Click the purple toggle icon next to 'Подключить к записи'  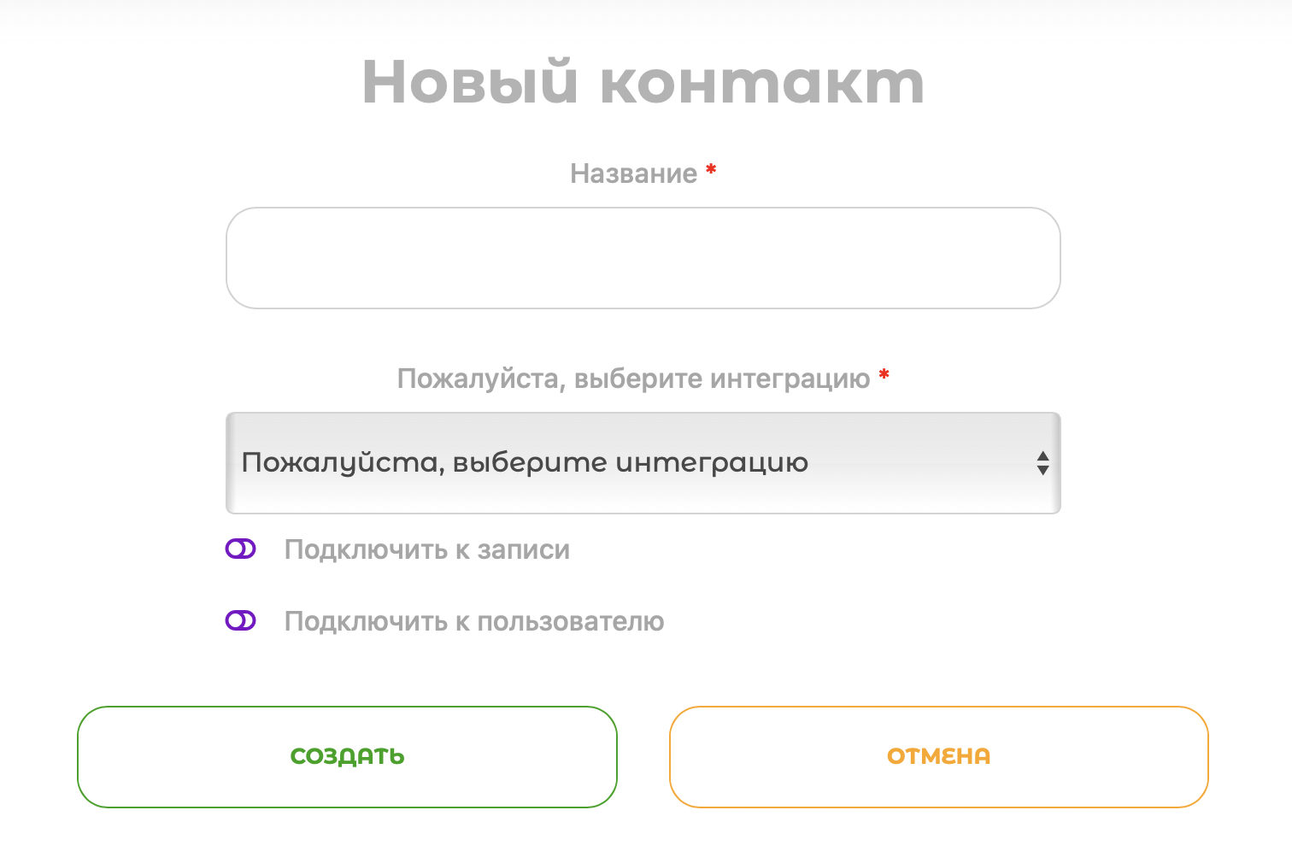point(240,549)
